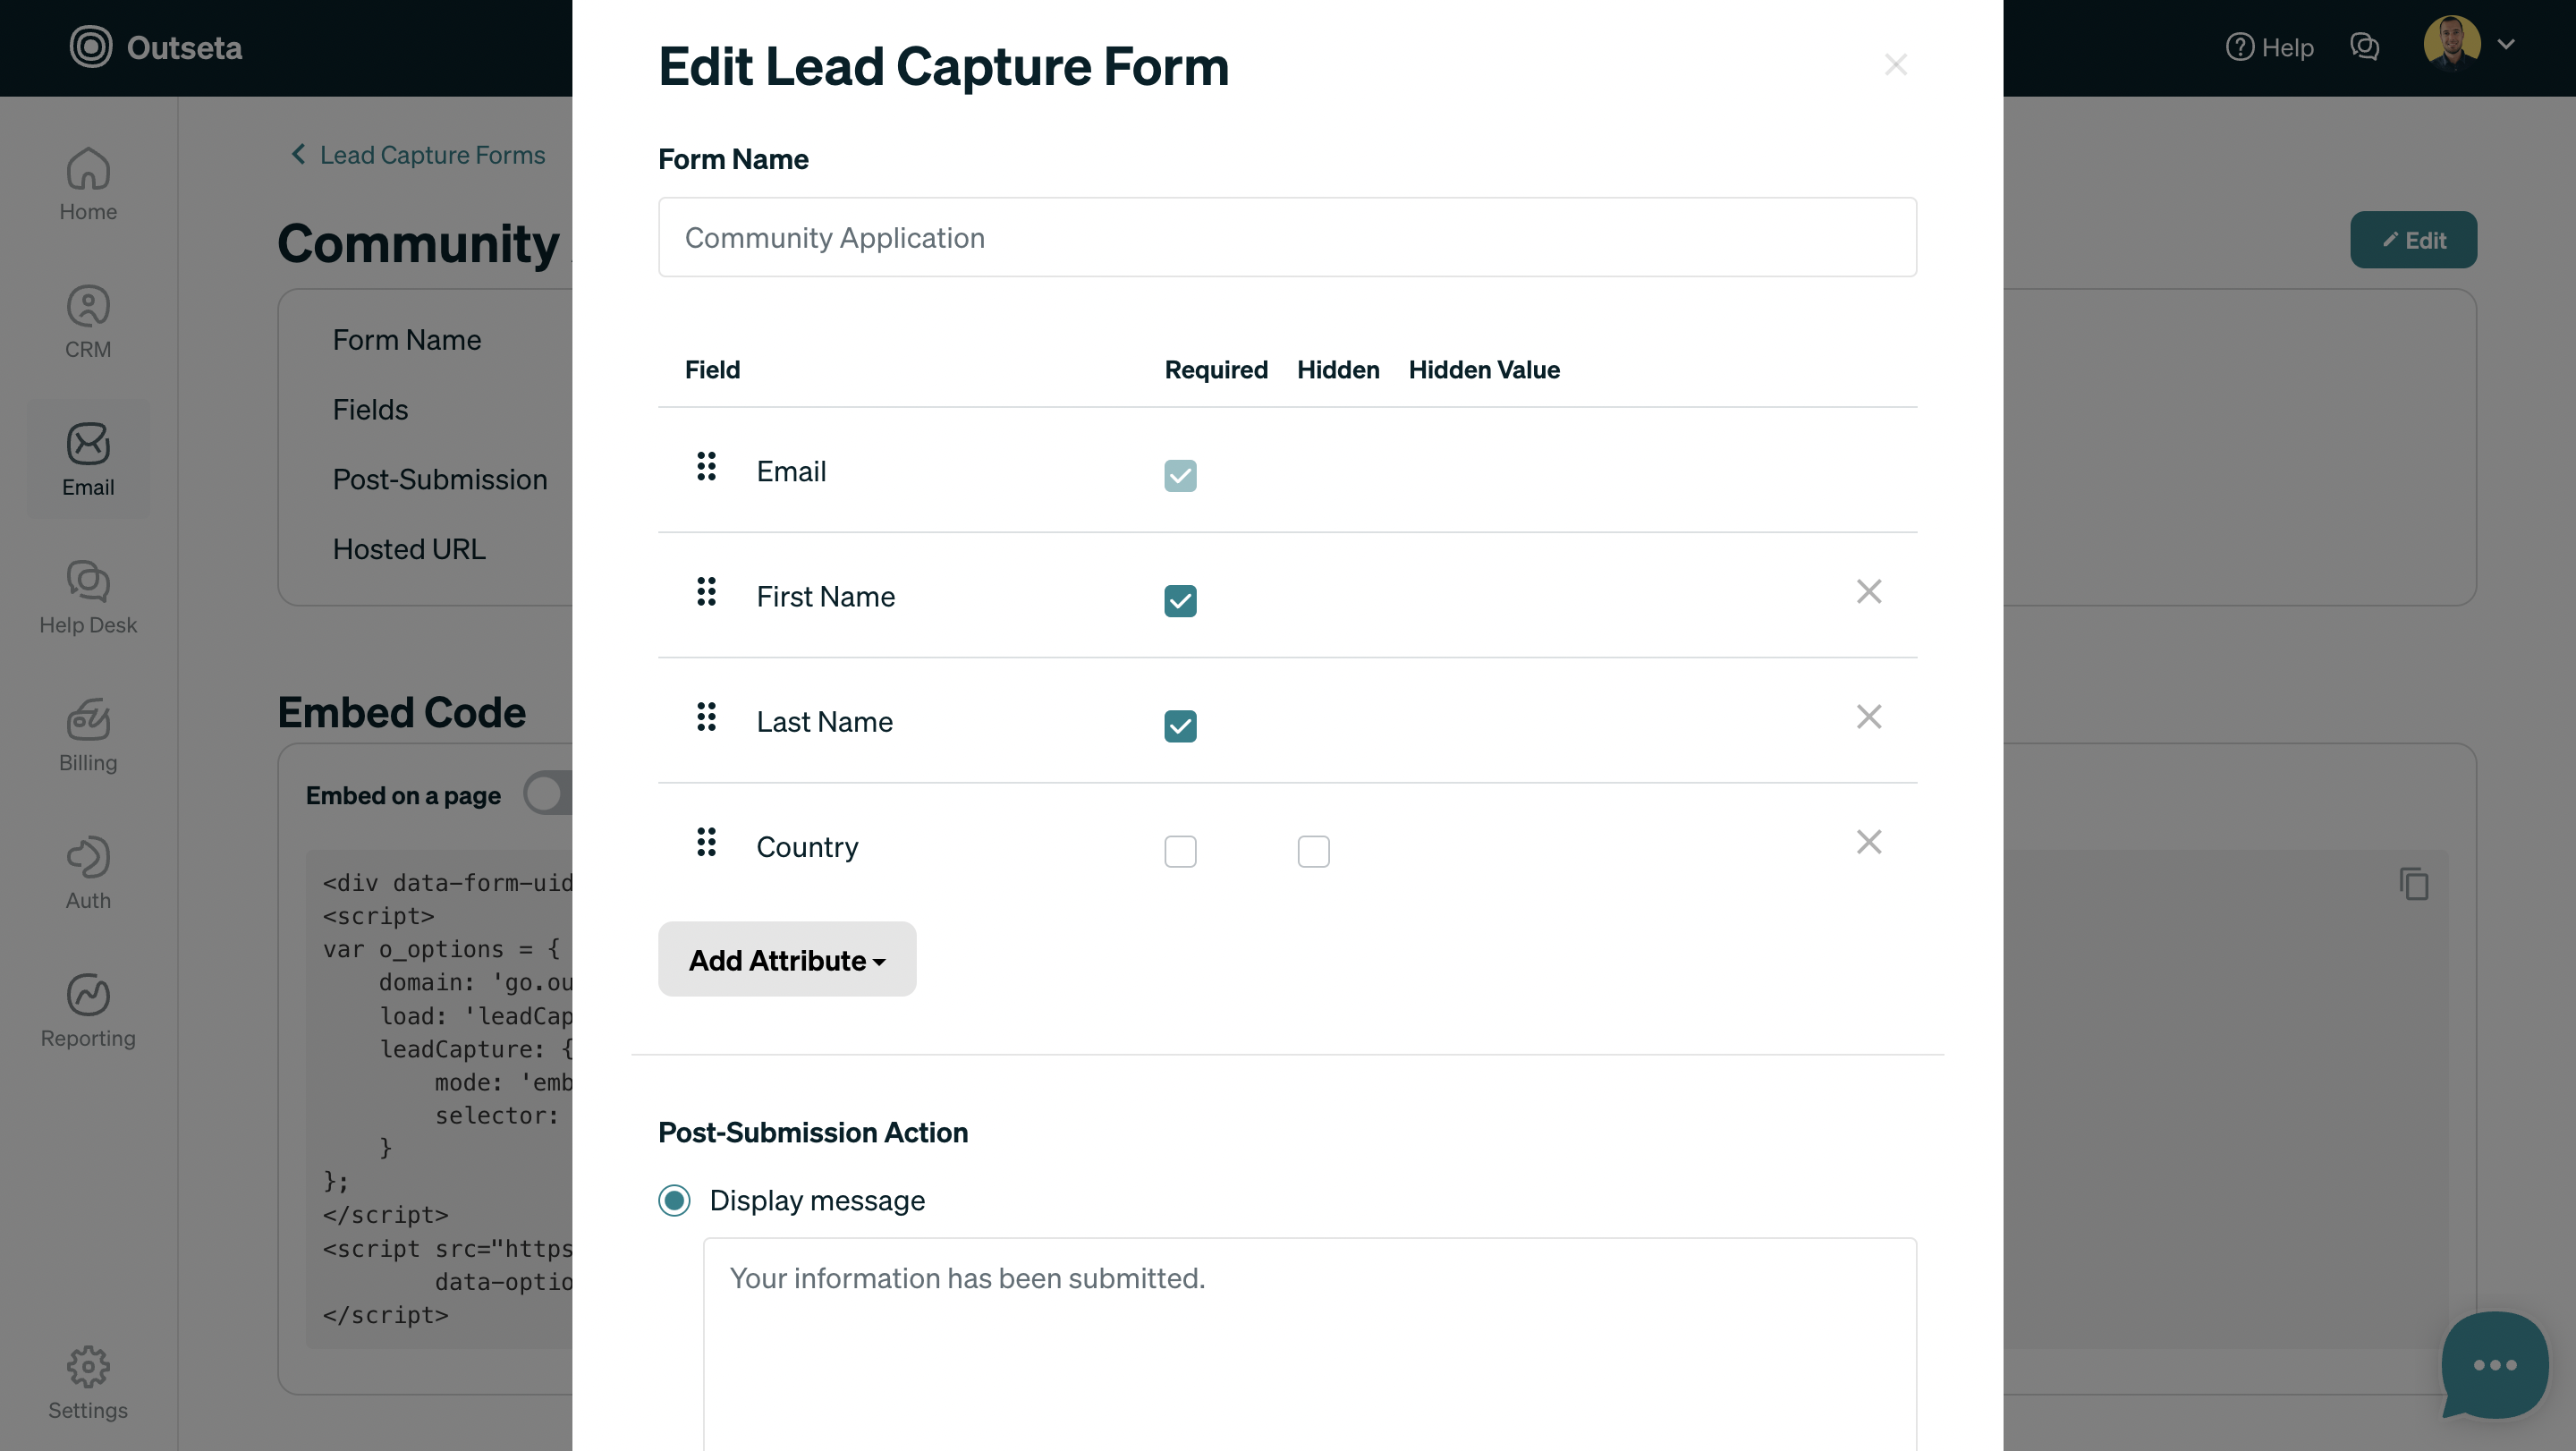Viewport: 2576px width, 1451px height.
Task: Select the Display message radio option
Action: click(x=674, y=1200)
